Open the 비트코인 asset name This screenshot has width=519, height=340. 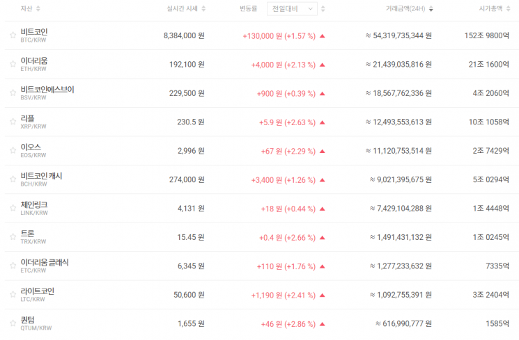pos(34,32)
